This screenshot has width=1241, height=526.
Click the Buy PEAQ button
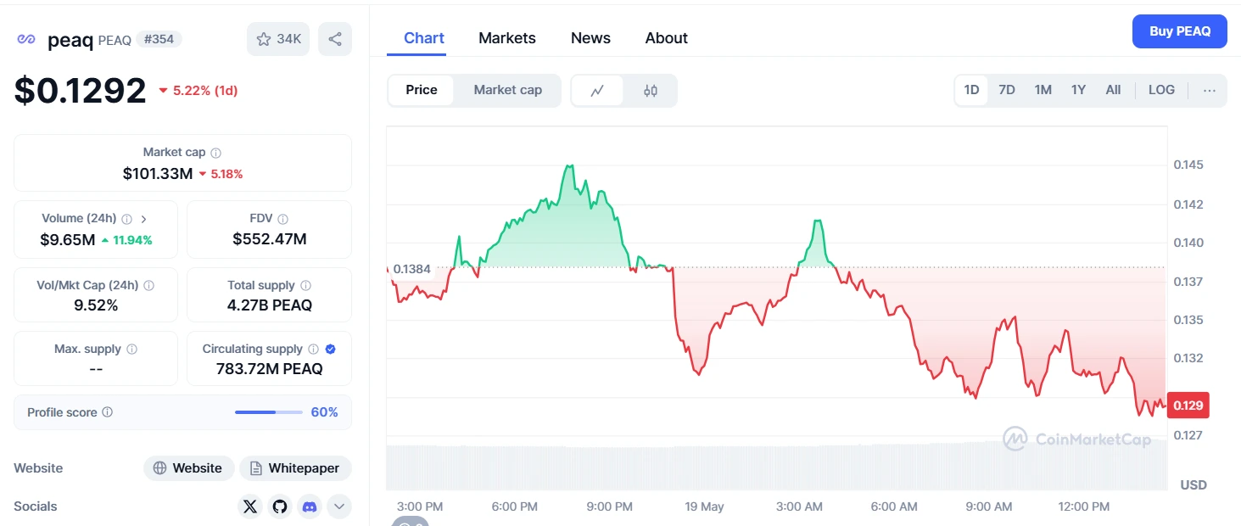click(1179, 31)
